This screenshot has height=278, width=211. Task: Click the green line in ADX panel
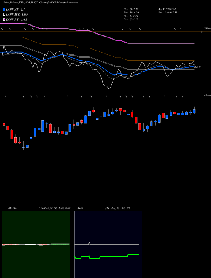pyautogui.click(x=114, y=257)
